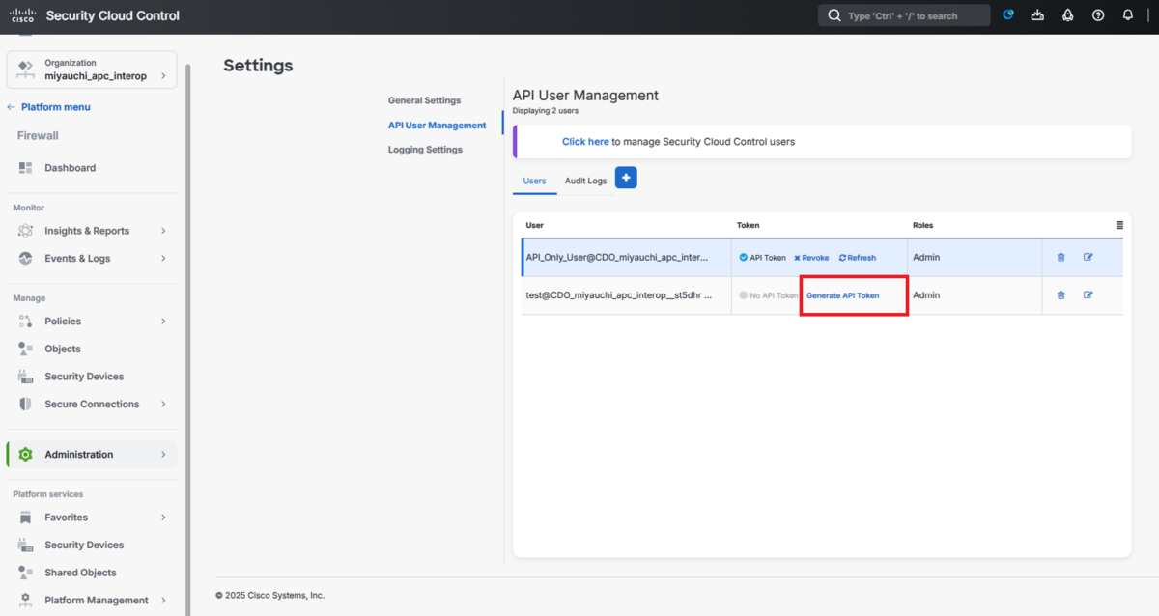Image resolution: width=1159 pixels, height=616 pixels.
Task: Open the help question mark icon
Action: (x=1098, y=15)
